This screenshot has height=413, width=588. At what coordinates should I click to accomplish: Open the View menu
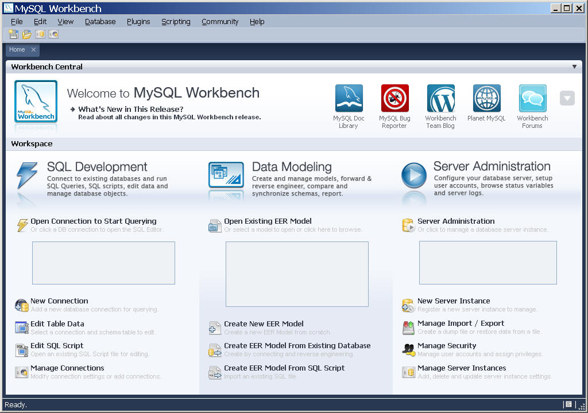[x=65, y=22]
